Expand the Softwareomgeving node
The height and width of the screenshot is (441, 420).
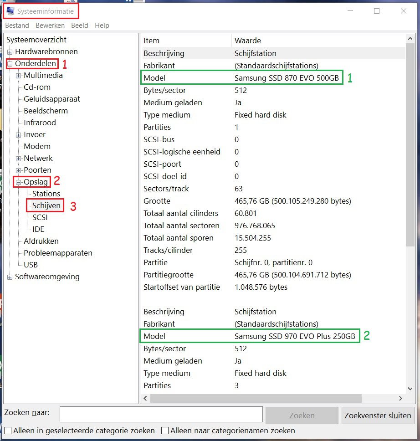(10, 277)
